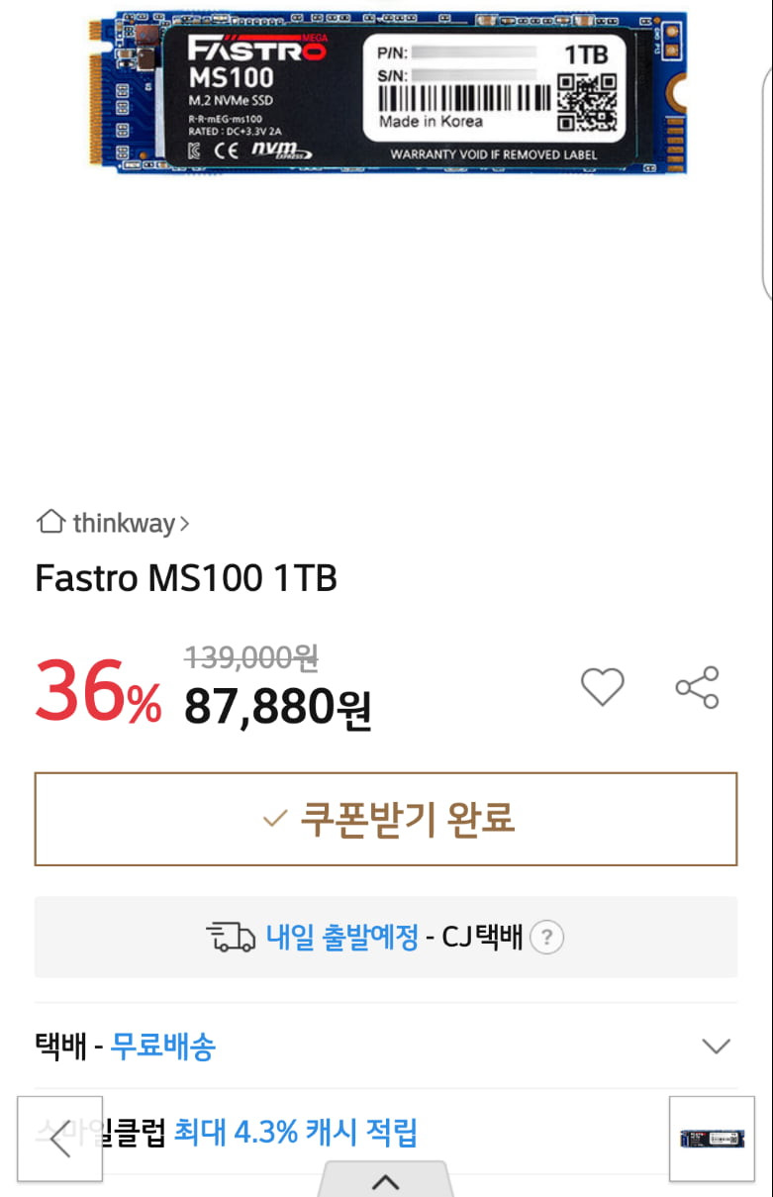Add product to wishlist with heart icon
Image resolution: width=773 pixels, height=1197 pixels.
pyautogui.click(x=602, y=687)
